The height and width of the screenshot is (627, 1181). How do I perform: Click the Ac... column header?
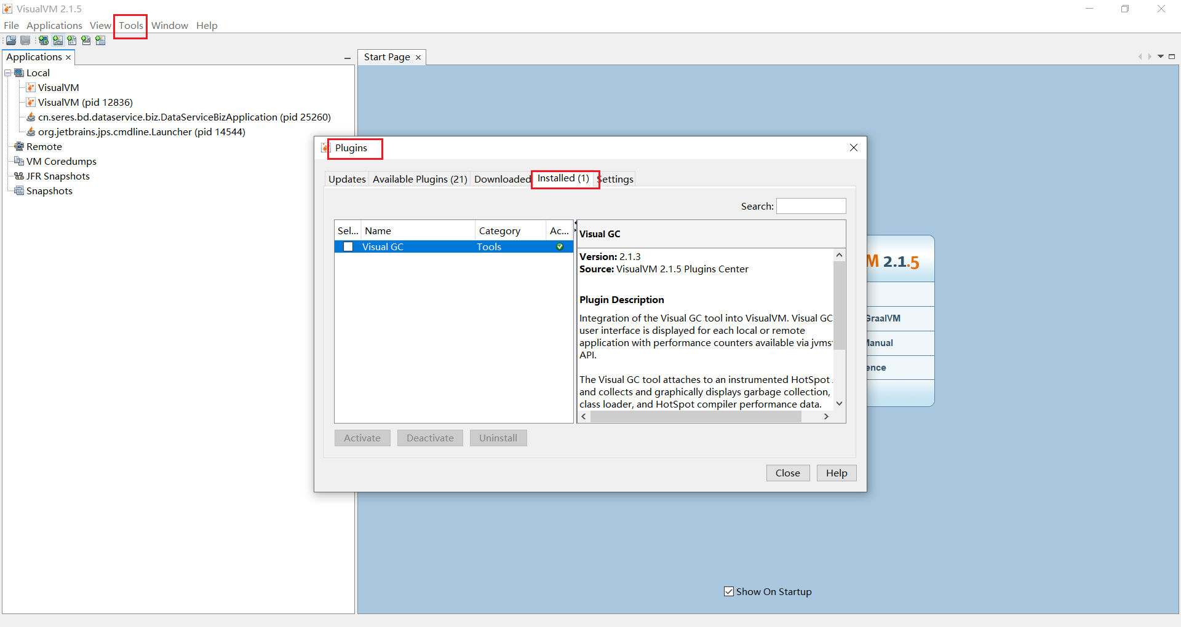(560, 231)
